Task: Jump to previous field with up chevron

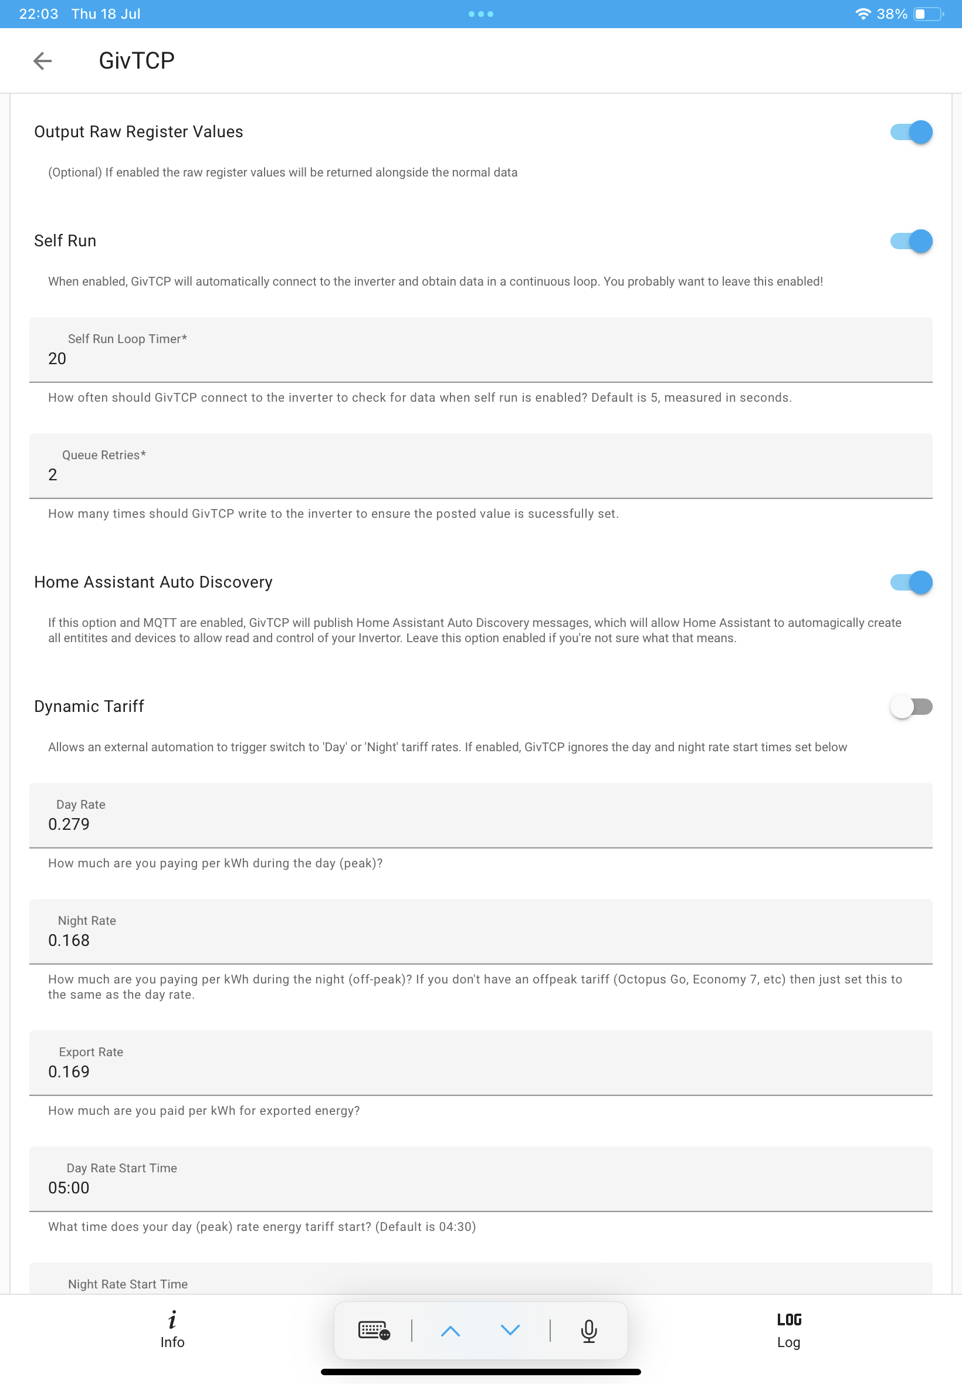Action: (x=450, y=1330)
